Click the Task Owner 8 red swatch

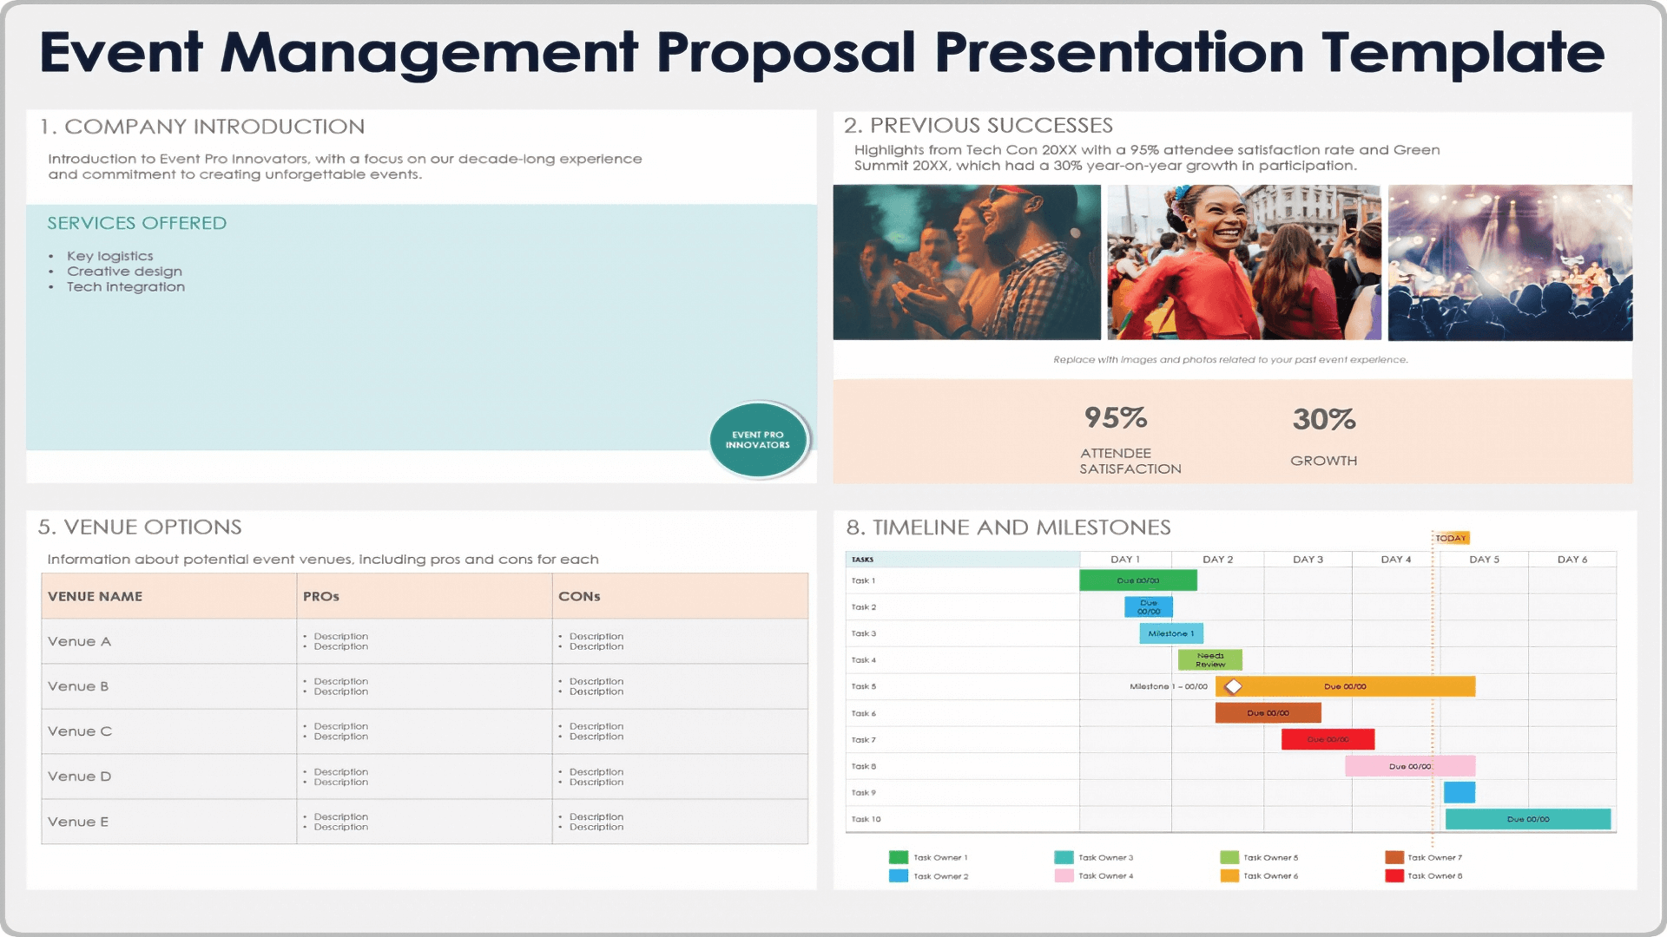click(x=1394, y=876)
